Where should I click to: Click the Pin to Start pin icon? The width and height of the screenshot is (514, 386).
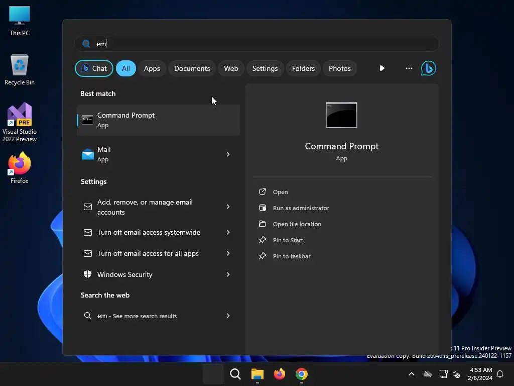click(263, 240)
